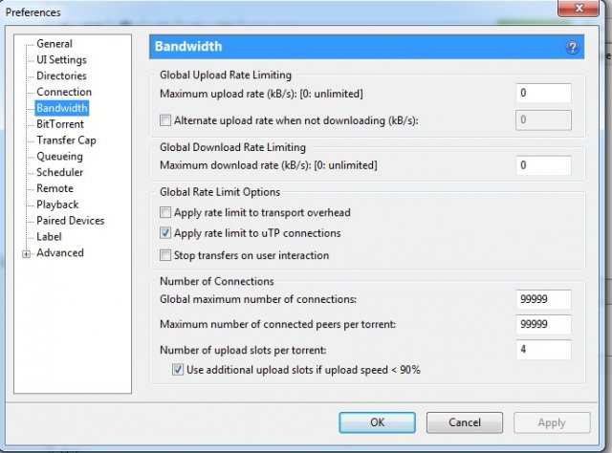Disable use additional upload slots option
The image size is (612, 453).
[x=178, y=369]
